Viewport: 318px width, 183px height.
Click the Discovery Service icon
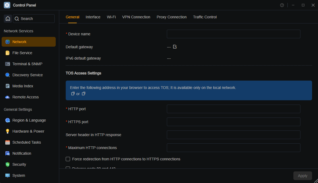tap(8, 75)
